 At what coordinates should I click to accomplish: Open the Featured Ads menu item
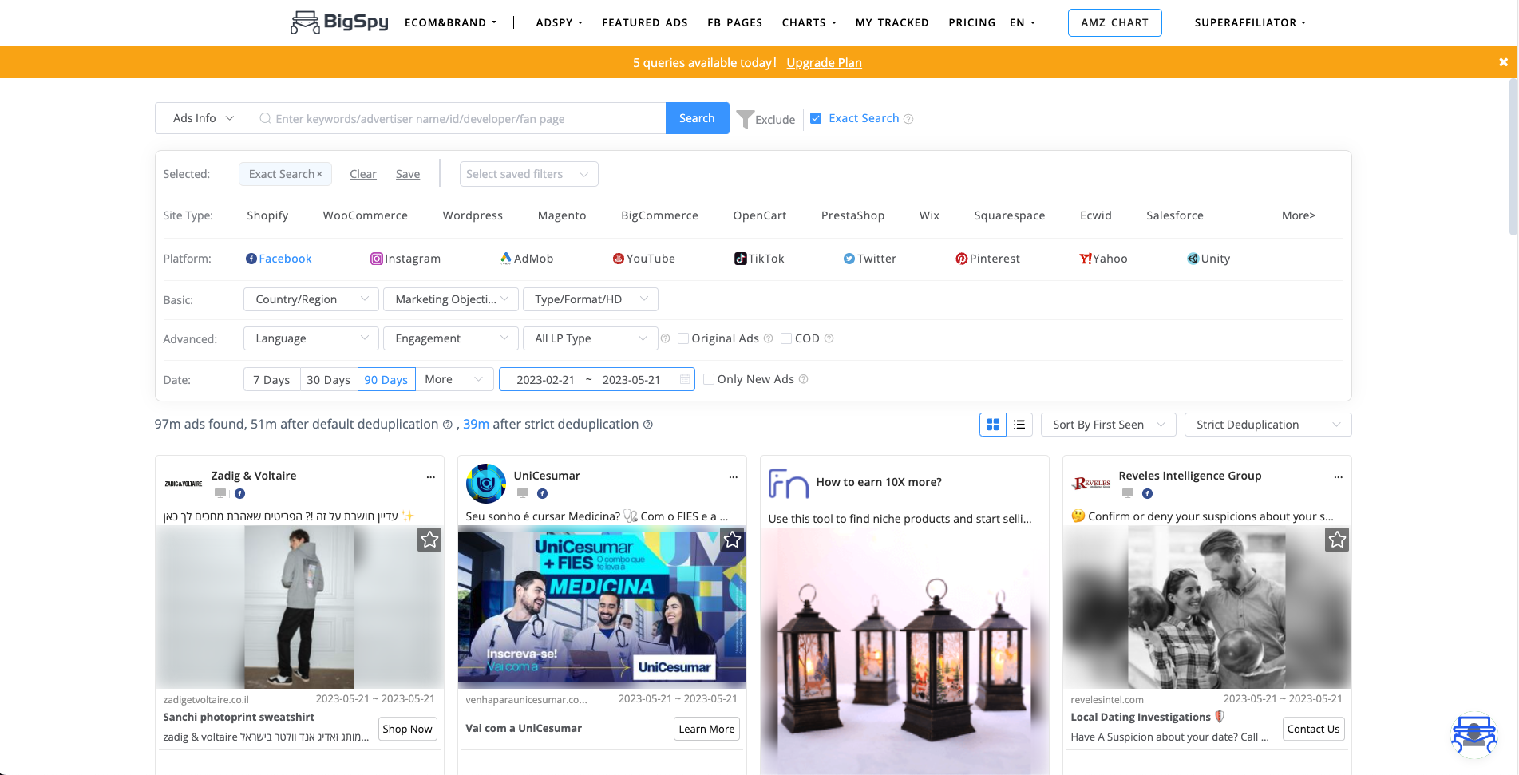(644, 22)
